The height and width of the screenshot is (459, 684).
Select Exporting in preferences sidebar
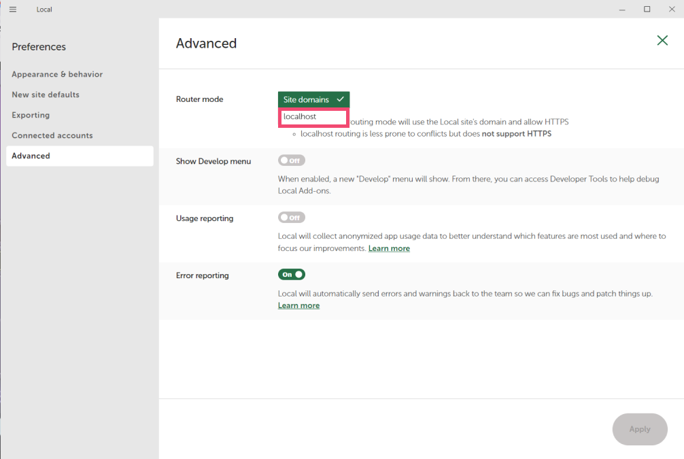(31, 115)
